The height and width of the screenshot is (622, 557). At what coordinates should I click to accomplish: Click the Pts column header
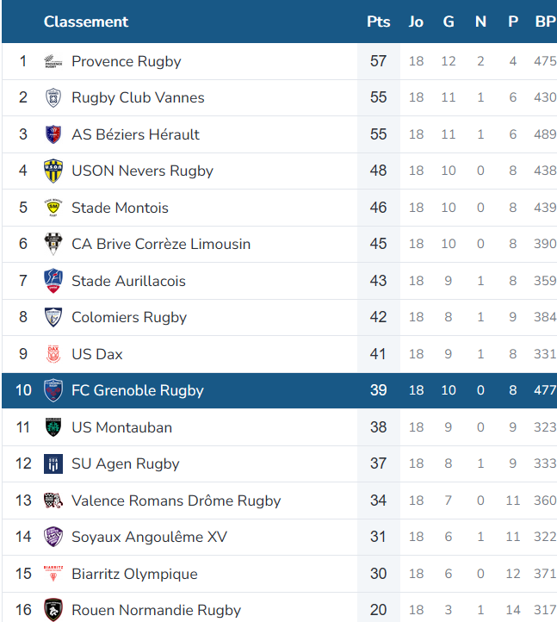pos(379,22)
